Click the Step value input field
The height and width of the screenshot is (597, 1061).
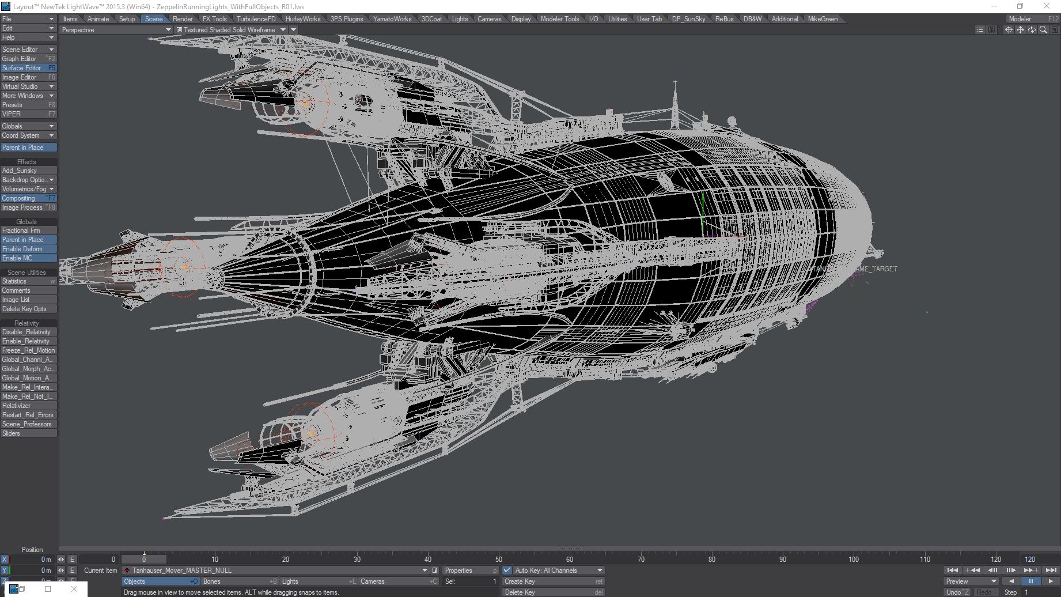[1040, 592]
